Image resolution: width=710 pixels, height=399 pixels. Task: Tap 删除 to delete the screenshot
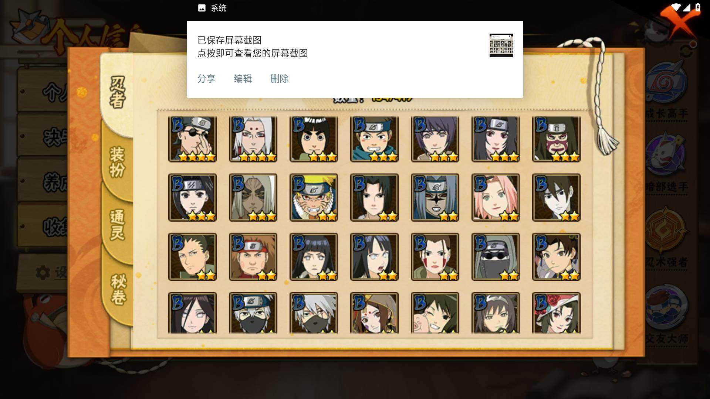point(280,79)
